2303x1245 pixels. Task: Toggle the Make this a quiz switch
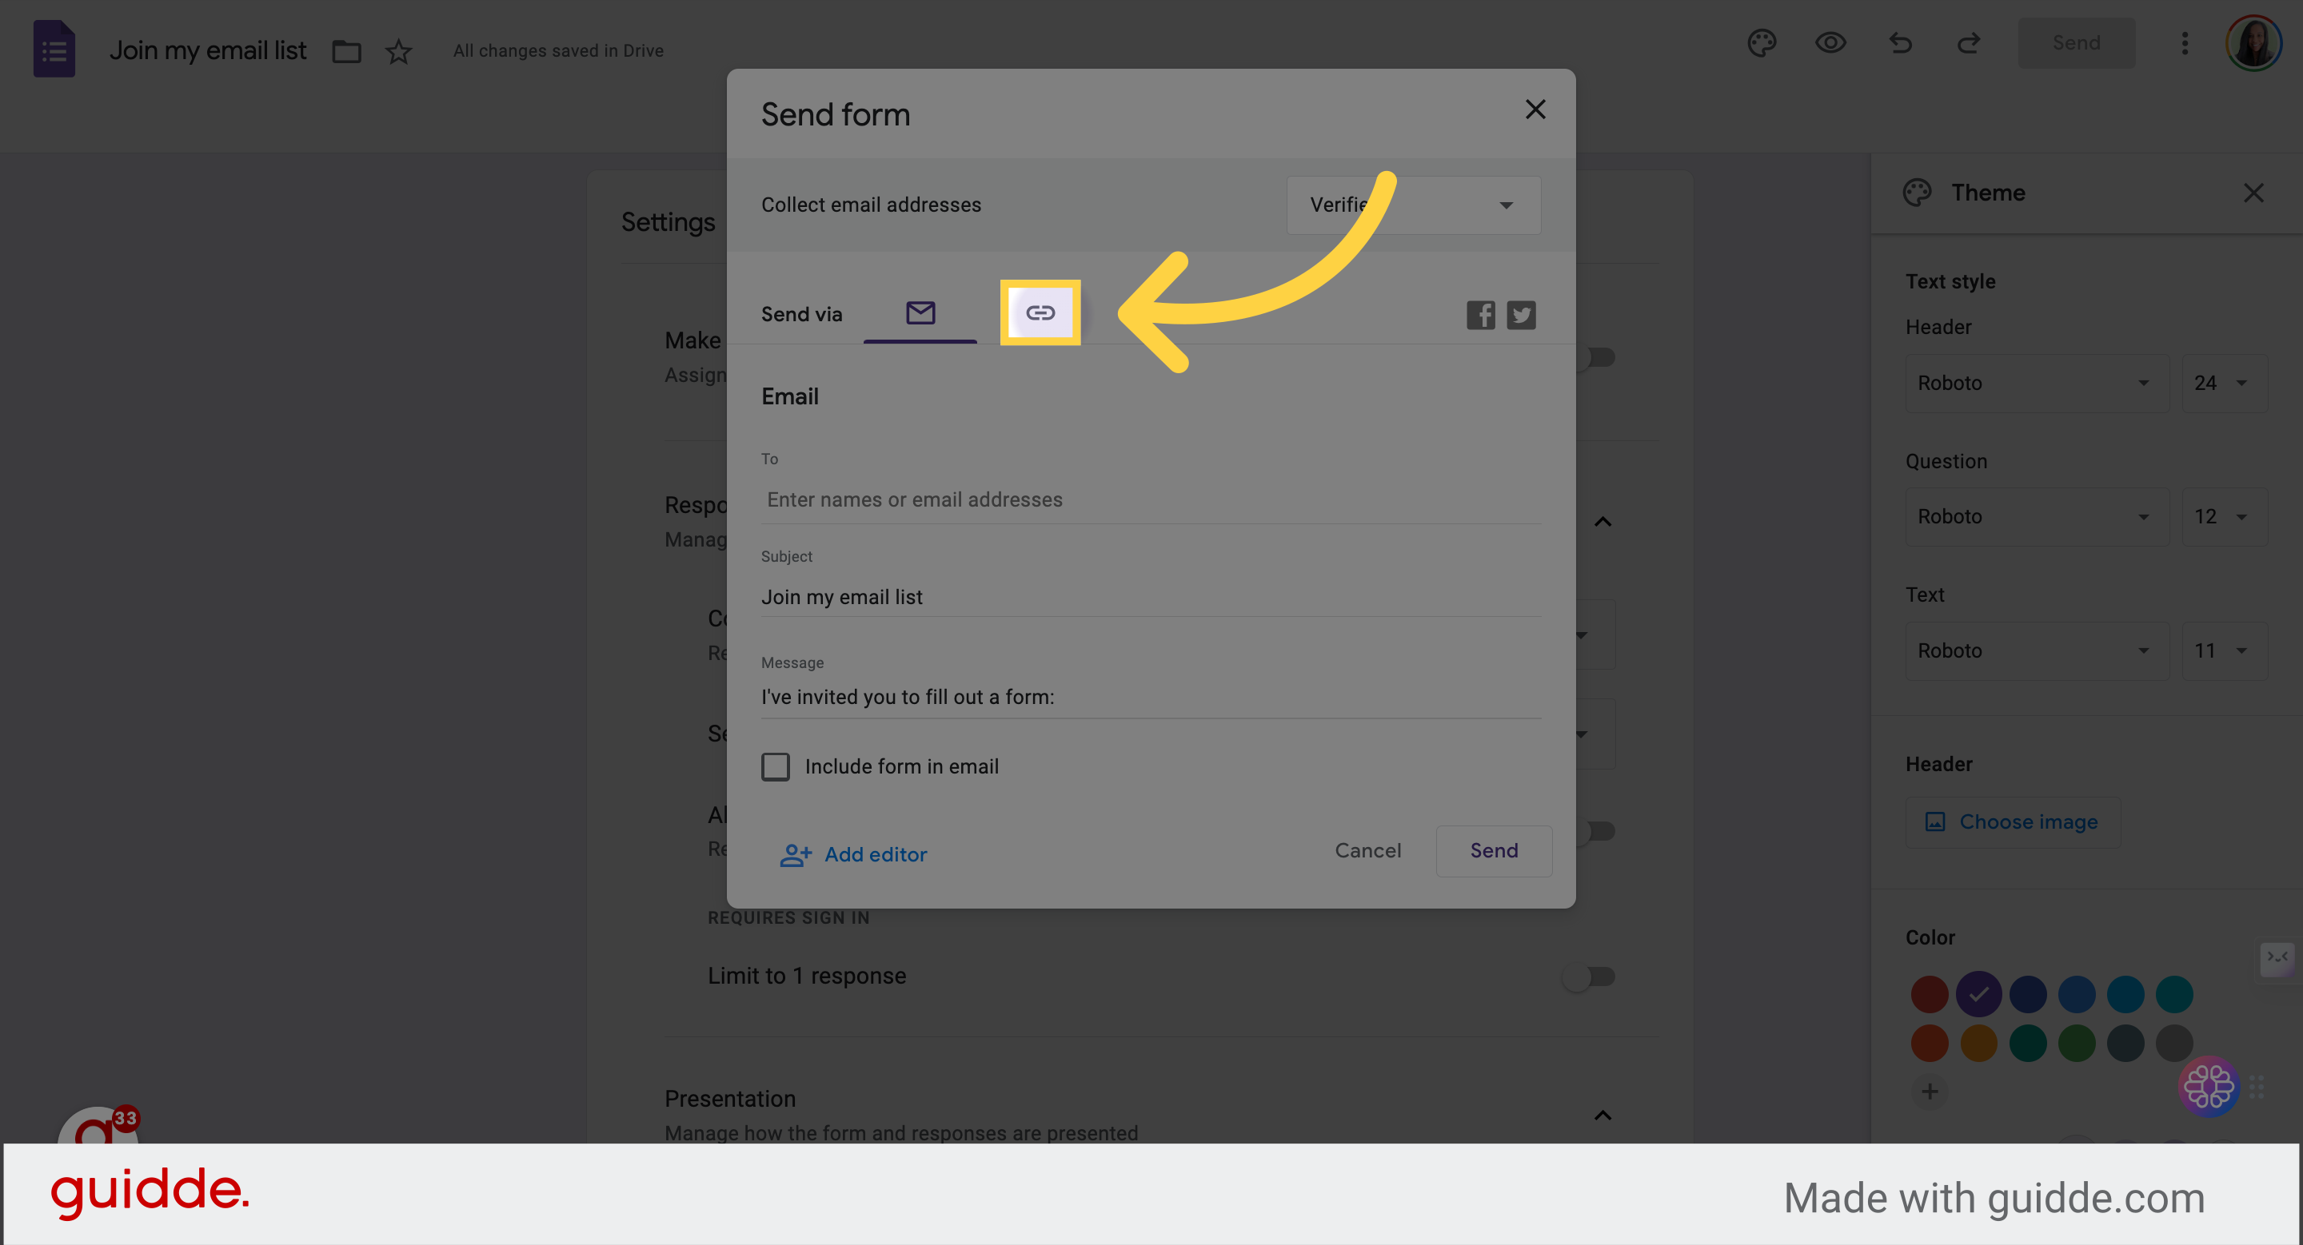[x=1598, y=358]
